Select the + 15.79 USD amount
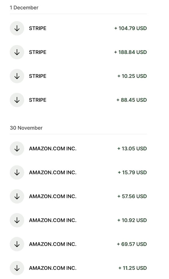 132,172
